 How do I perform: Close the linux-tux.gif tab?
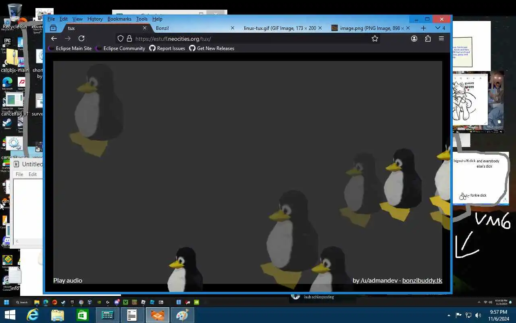click(x=320, y=28)
